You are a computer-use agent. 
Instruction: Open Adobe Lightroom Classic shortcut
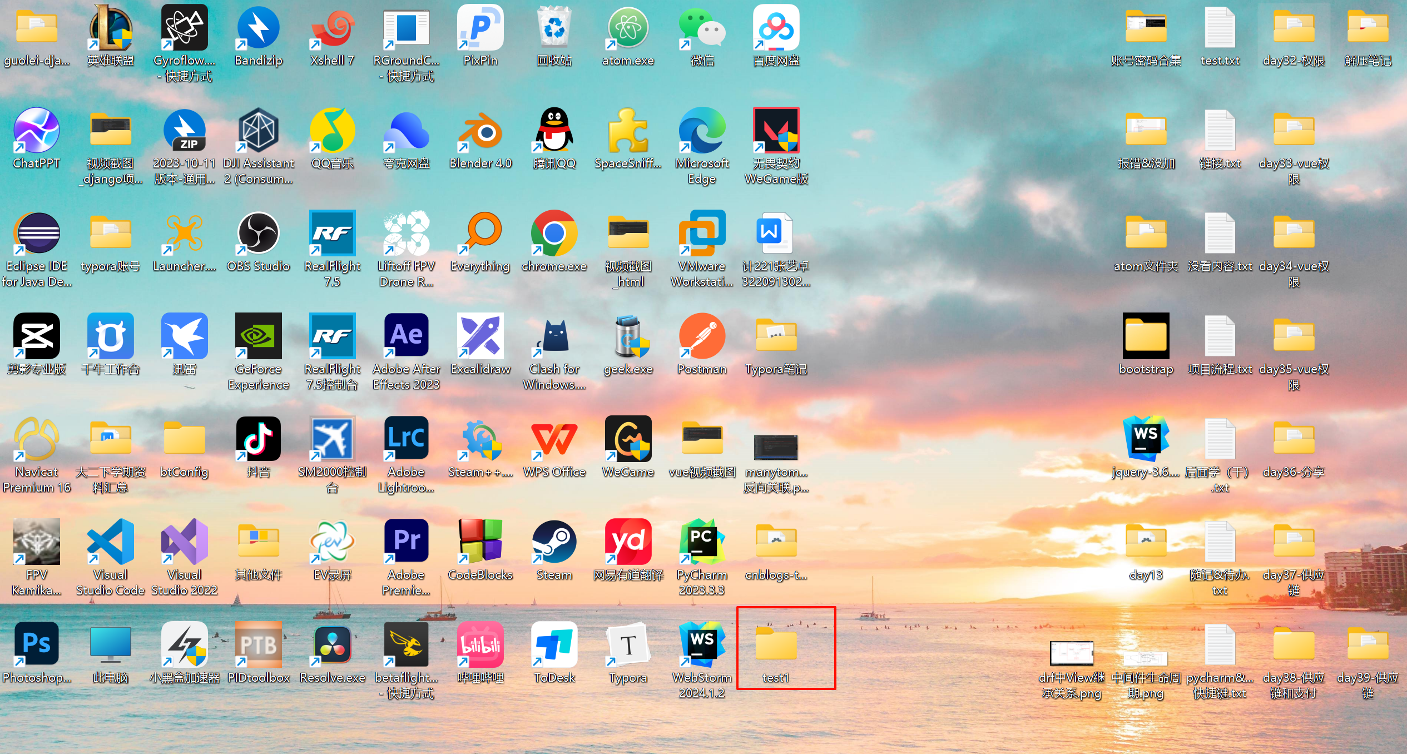point(407,439)
